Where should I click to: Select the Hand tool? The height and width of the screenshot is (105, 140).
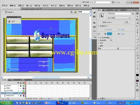pos(137,65)
